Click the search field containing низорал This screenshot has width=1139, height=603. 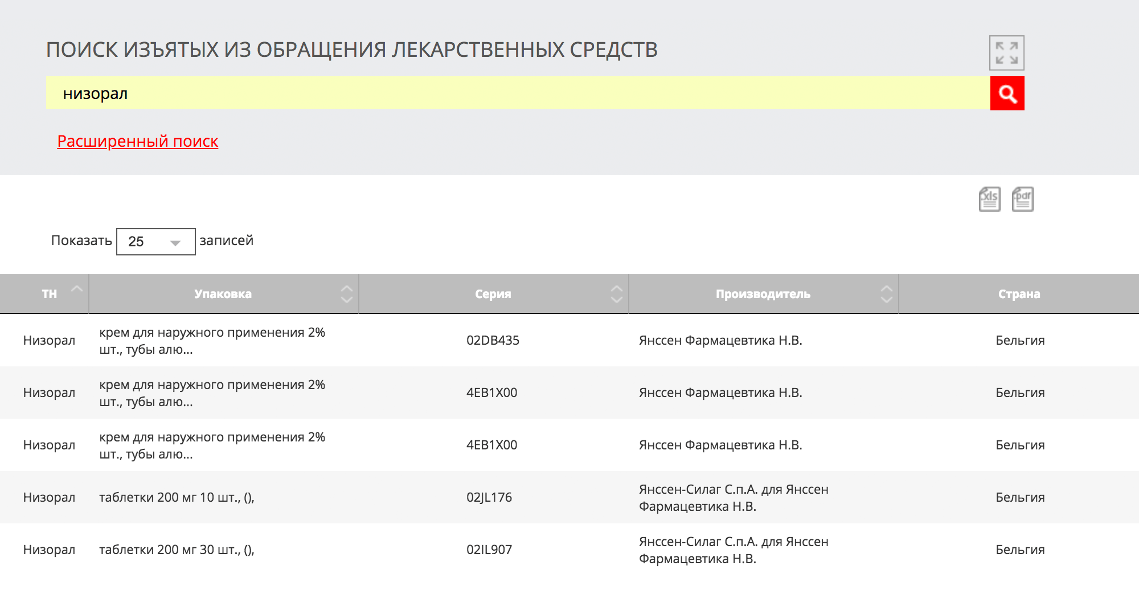(518, 93)
